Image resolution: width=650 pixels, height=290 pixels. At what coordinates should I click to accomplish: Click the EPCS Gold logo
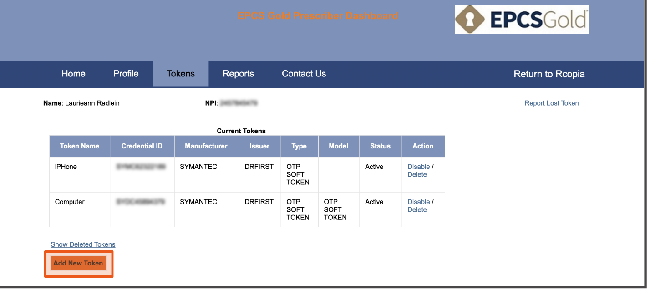pos(521,19)
